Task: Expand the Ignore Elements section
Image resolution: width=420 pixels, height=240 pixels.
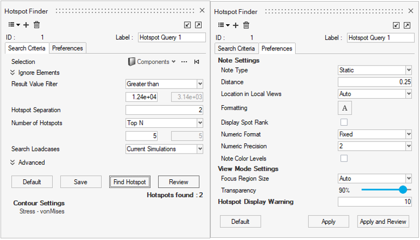Action: click(13, 72)
